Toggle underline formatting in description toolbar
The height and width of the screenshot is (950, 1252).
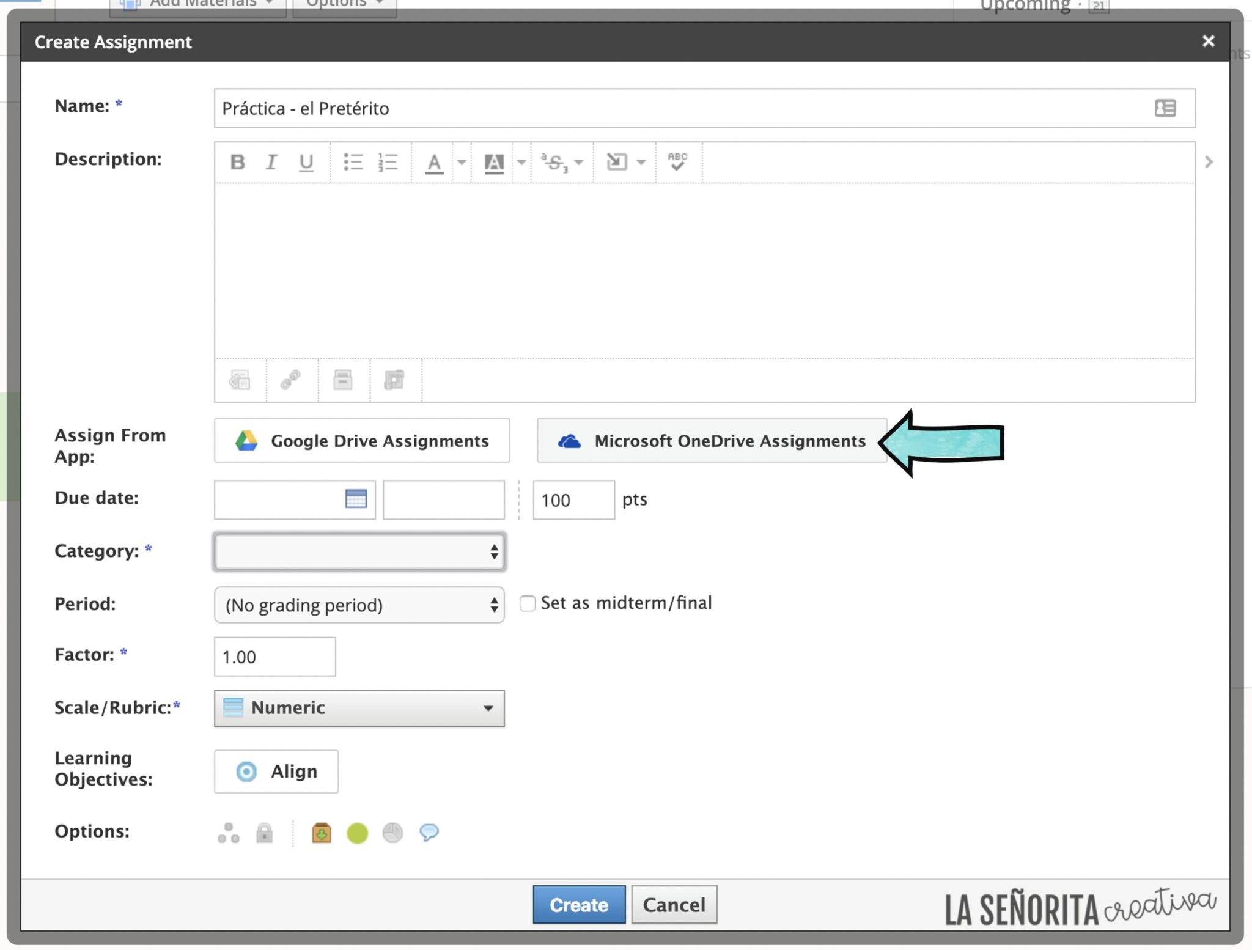click(x=306, y=162)
